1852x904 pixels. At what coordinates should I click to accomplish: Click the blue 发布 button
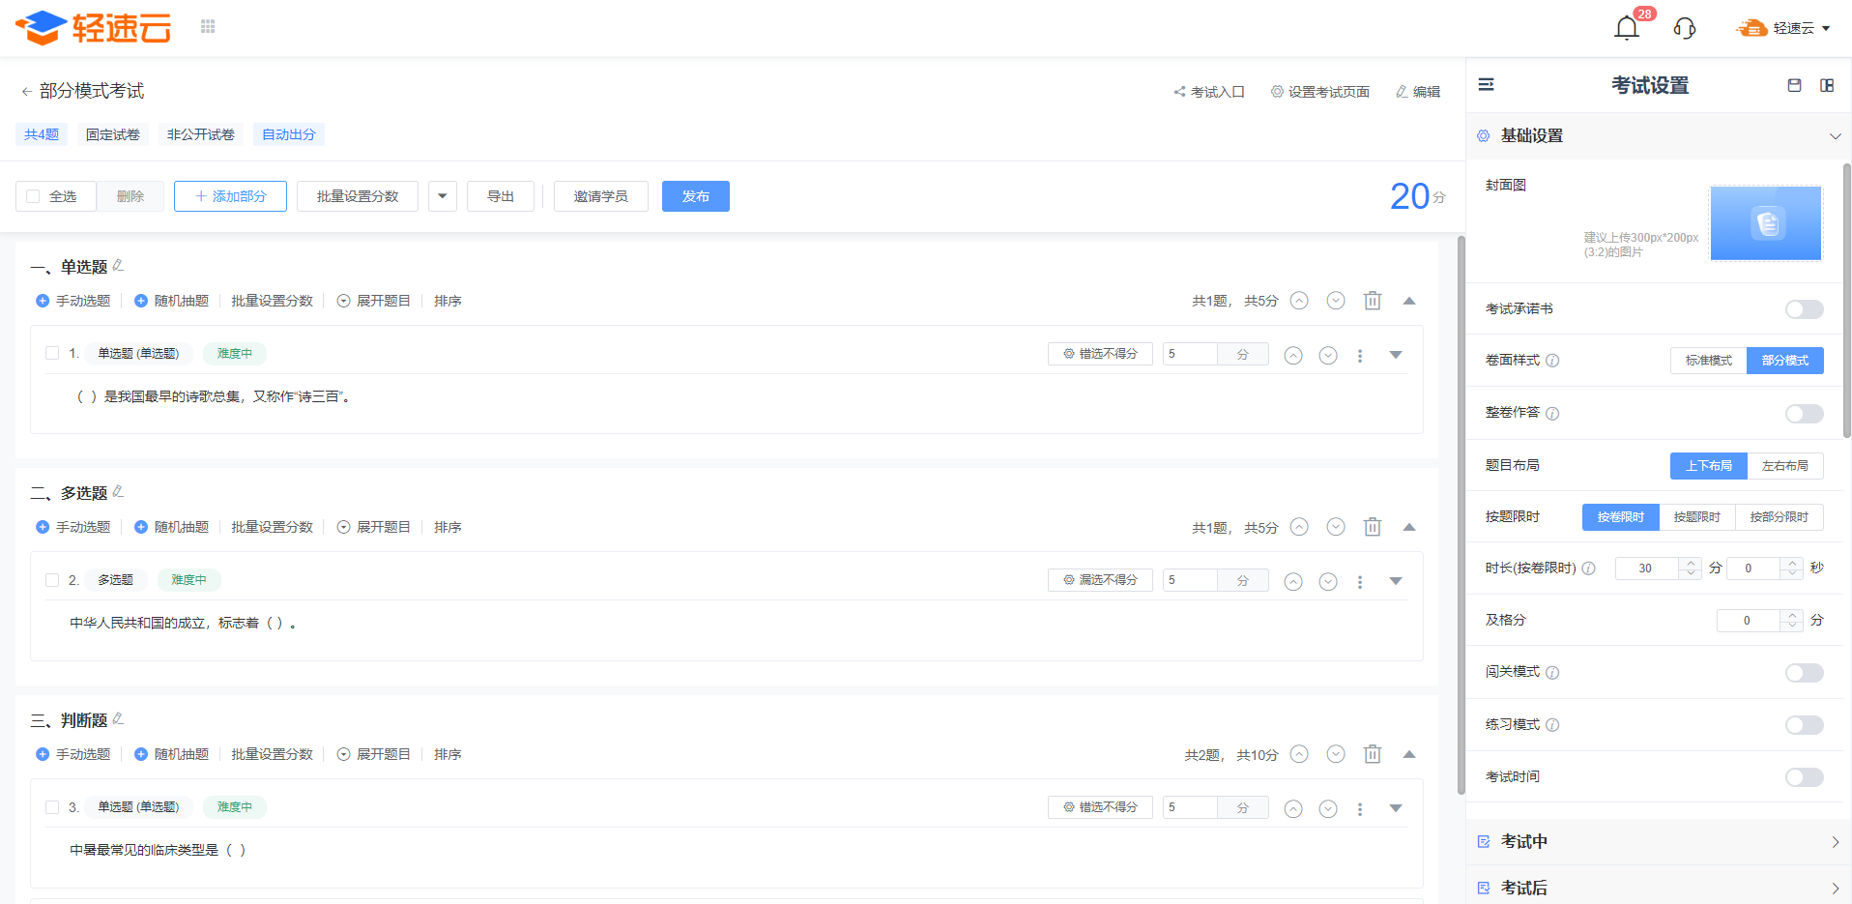(x=696, y=196)
